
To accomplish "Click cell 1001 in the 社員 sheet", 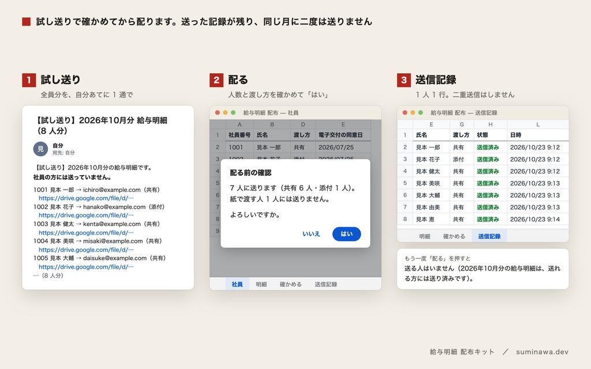I will (x=240, y=147).
